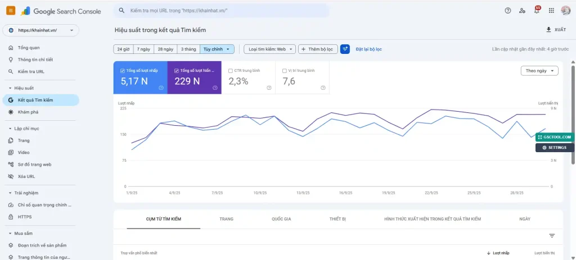Open the Google apps grid

(551, 11)
